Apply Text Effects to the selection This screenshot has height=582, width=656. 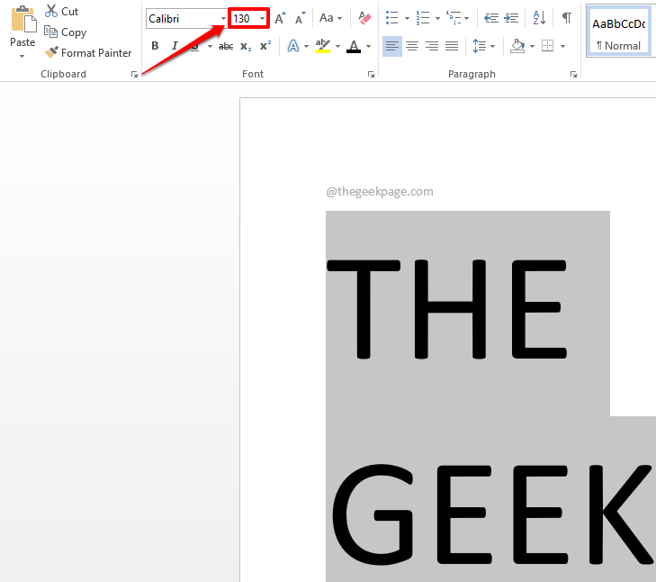pos(293,46)
